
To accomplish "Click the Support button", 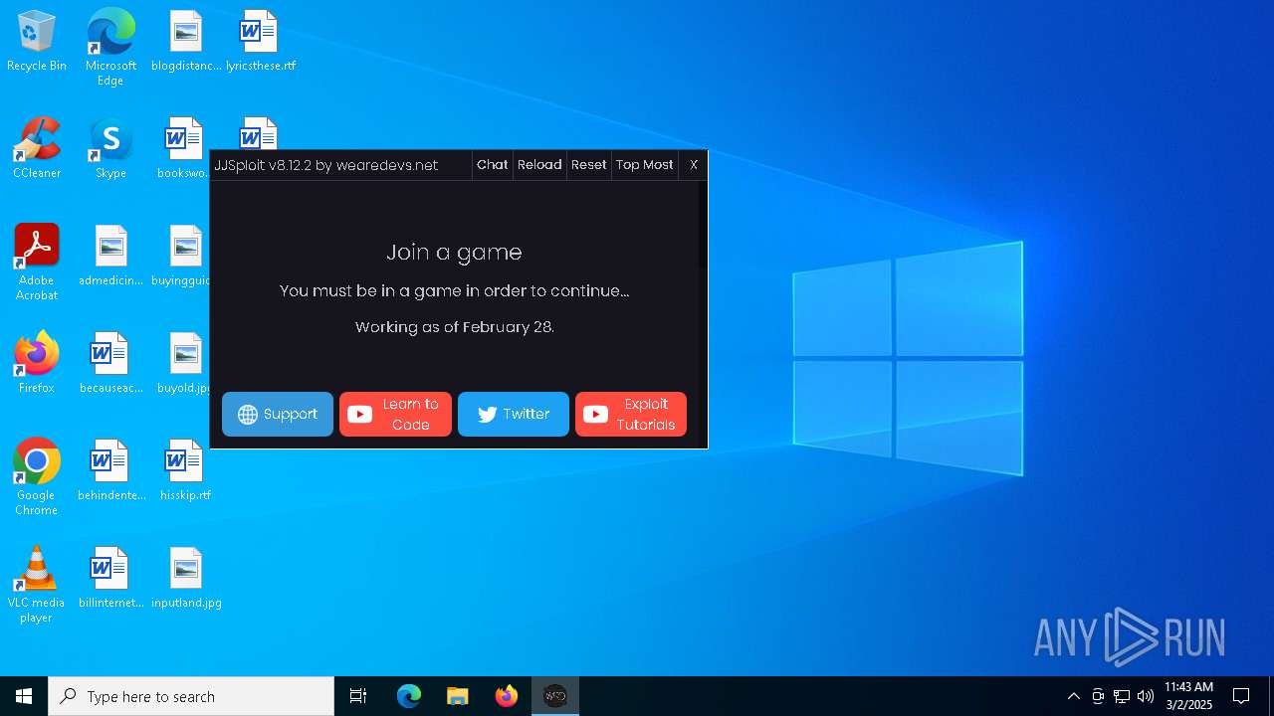I will (x=278, y=414).
